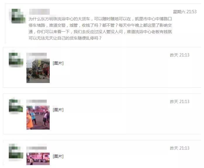Click the [图片] label next to street image

[x=58, y=63]
